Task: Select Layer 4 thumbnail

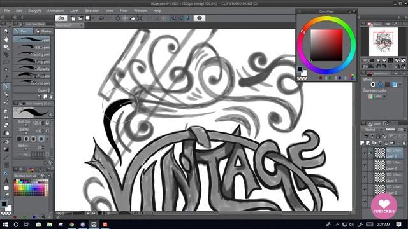Action: [380, 165]
